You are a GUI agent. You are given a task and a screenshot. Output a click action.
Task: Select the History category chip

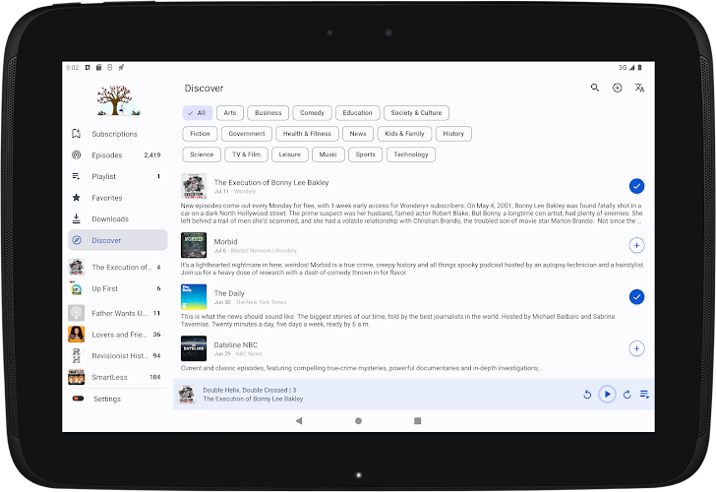[453, 134]
